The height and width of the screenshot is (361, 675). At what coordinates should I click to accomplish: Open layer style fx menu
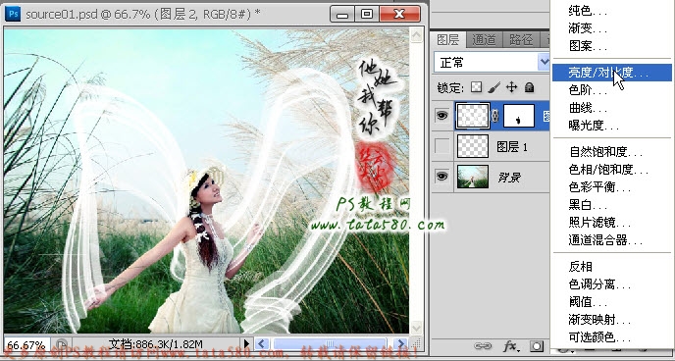[x=510, y=346]
